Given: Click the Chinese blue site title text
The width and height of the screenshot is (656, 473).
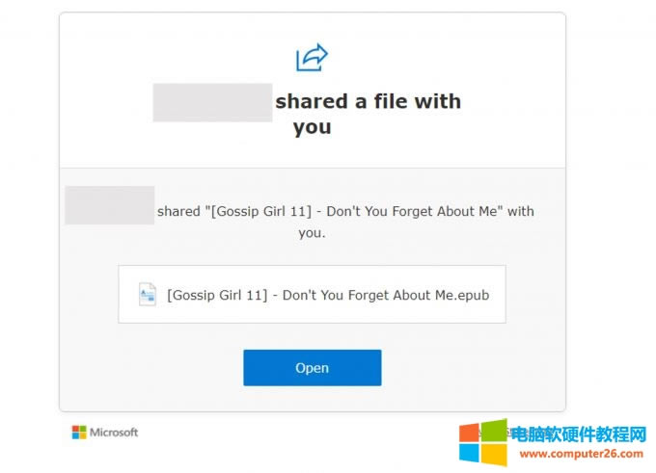Looking at the screenshot, I should click(x=578, y=434).
